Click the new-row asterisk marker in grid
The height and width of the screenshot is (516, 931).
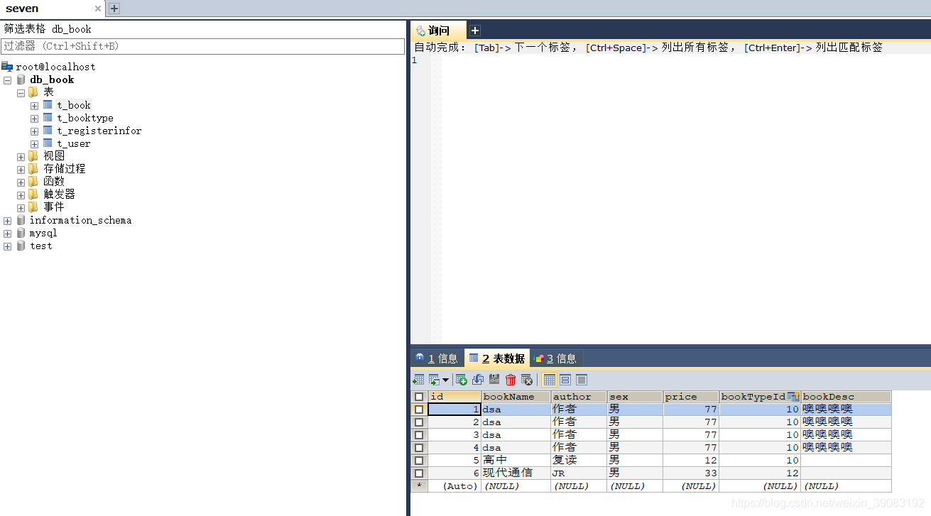(419, 486)
